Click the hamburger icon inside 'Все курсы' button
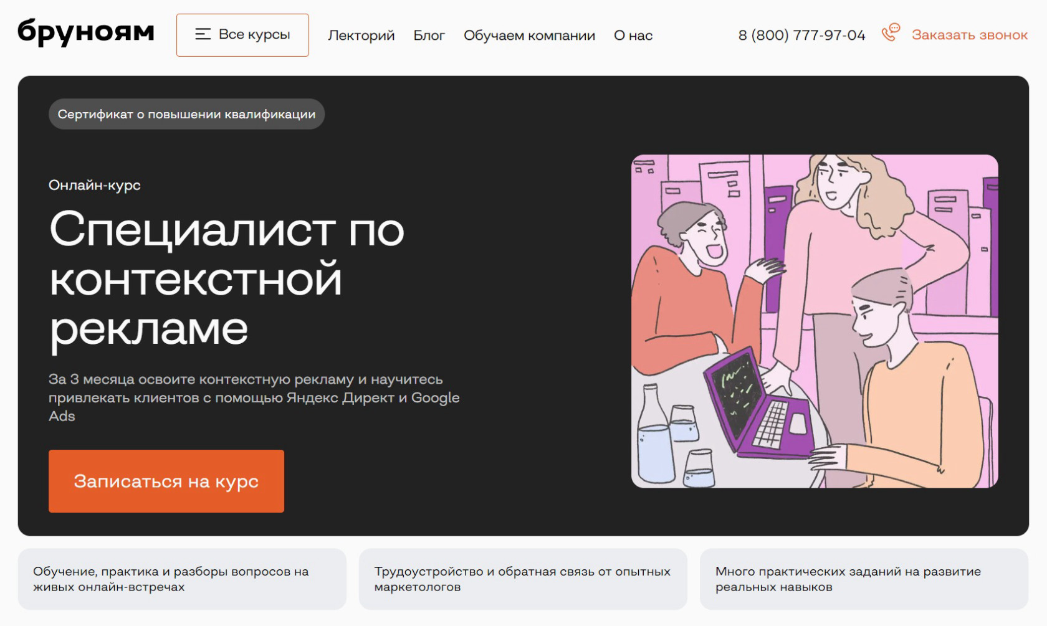The image size is (1047, 626). [x=203, y=35]
